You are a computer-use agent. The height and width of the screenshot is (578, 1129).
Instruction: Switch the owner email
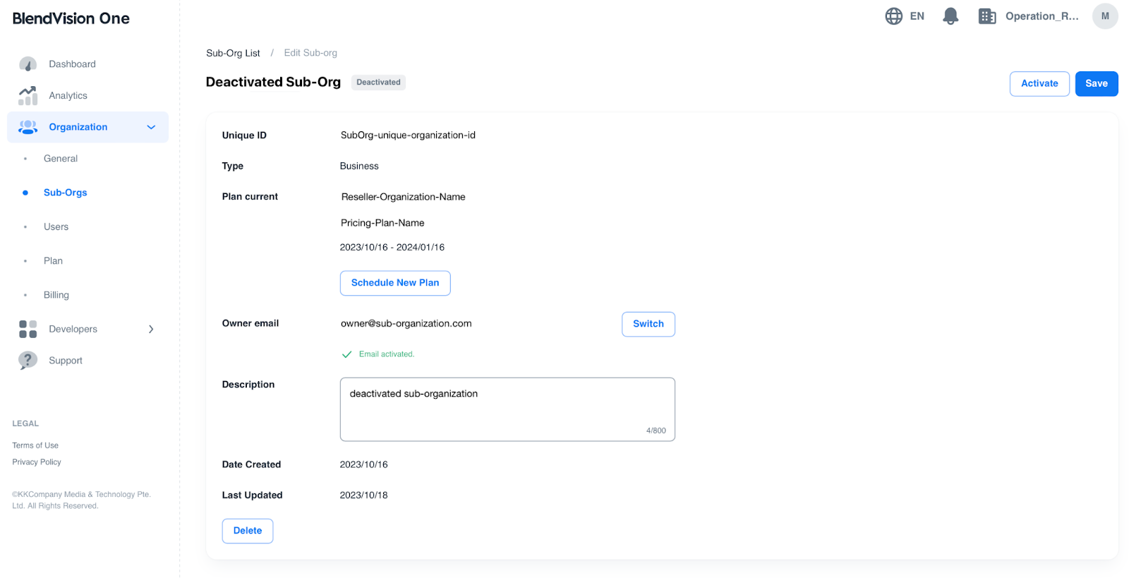click(648, 324)
